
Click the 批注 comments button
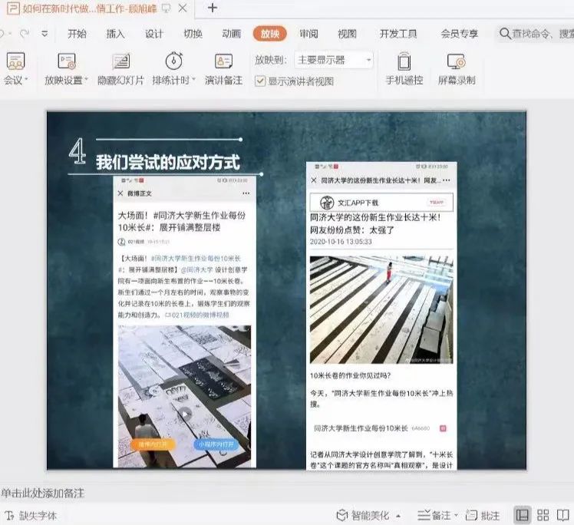[x=483, y=515]
